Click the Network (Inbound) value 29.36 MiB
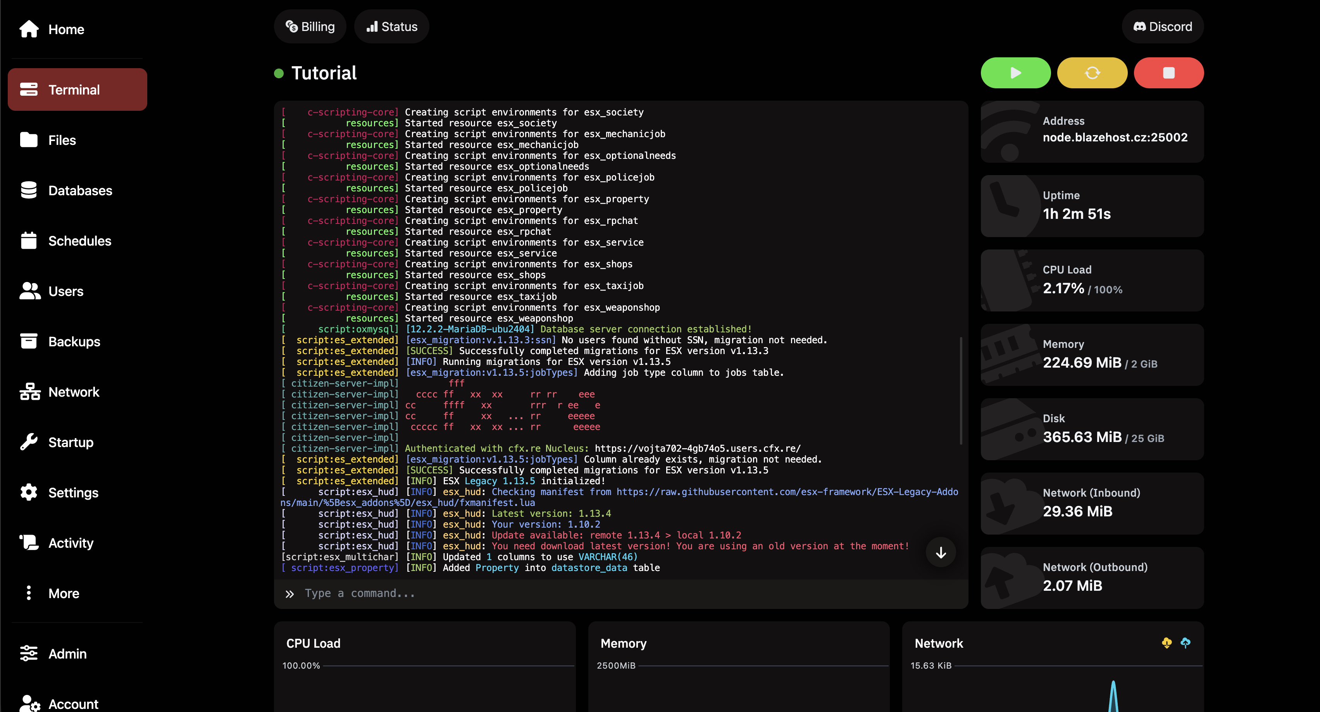Screen dimensions: 1320x712 [x=1077, y=511]
